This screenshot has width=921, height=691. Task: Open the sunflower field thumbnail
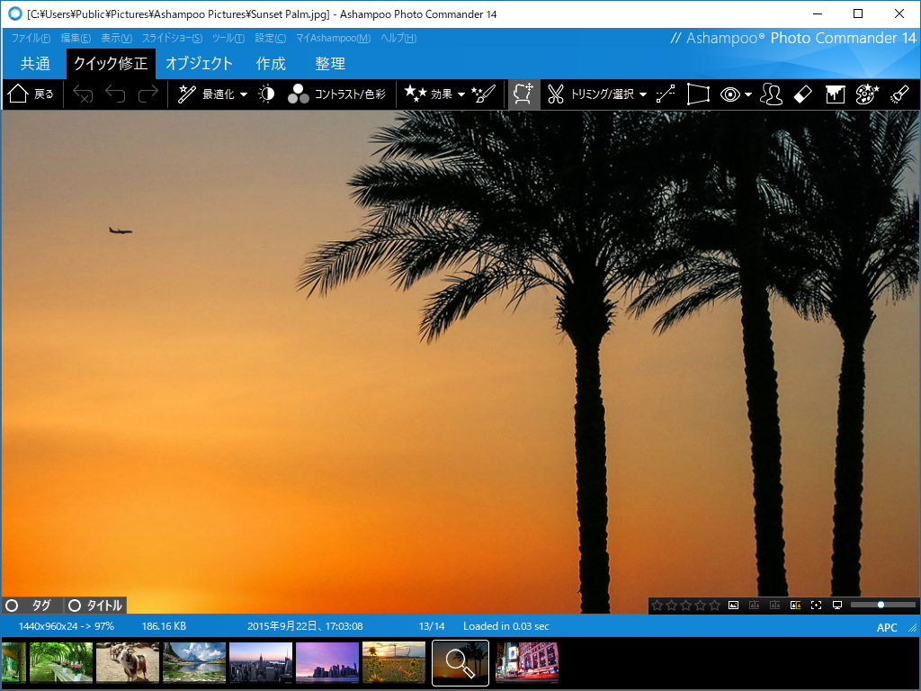pos(394,662)
